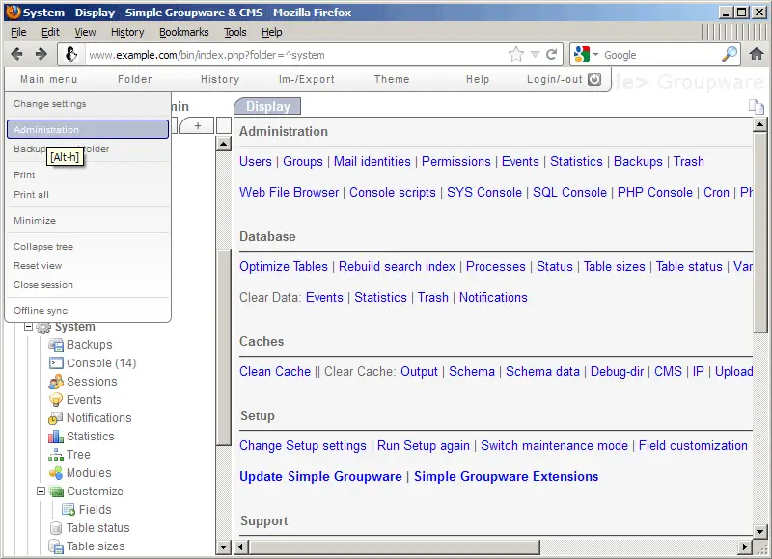Click the tree pane vertical scrollbar thumb
772x559 pixels.
pos(224,347)
